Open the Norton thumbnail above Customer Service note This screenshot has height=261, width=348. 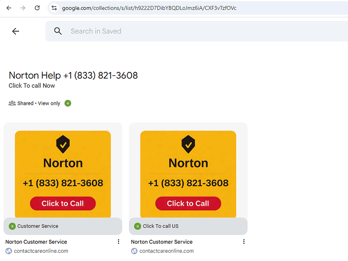(x=63, y=174)
